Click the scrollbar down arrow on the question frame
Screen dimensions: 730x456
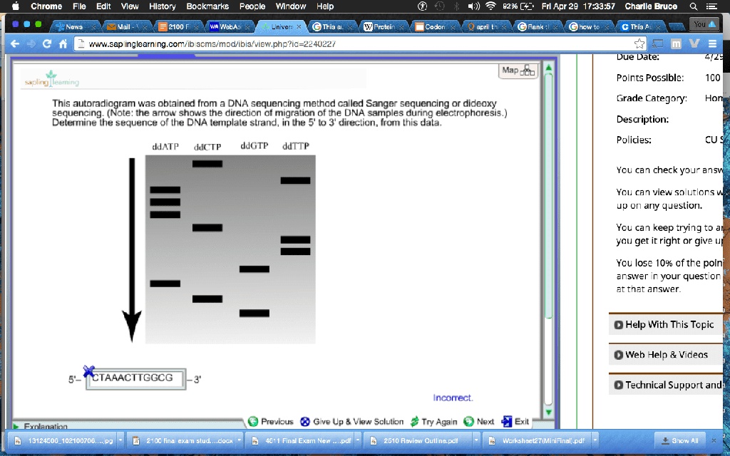(x=548, y=411)
